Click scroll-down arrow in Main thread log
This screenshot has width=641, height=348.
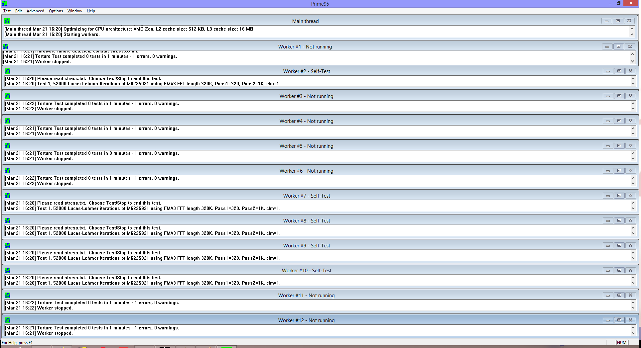click(x=632, y=34)
